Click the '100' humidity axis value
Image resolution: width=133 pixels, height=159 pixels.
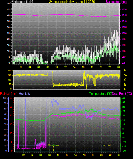[x=5, y=98]
